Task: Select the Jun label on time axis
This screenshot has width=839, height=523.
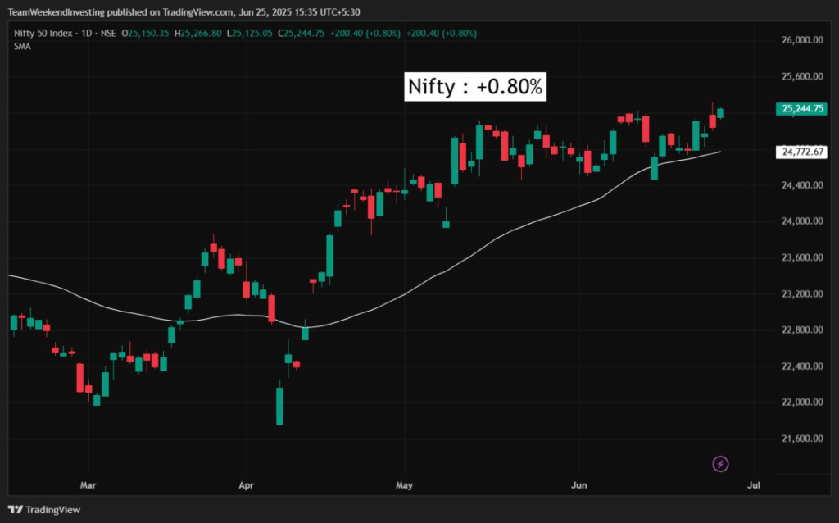Action: [x=578, y=485]
